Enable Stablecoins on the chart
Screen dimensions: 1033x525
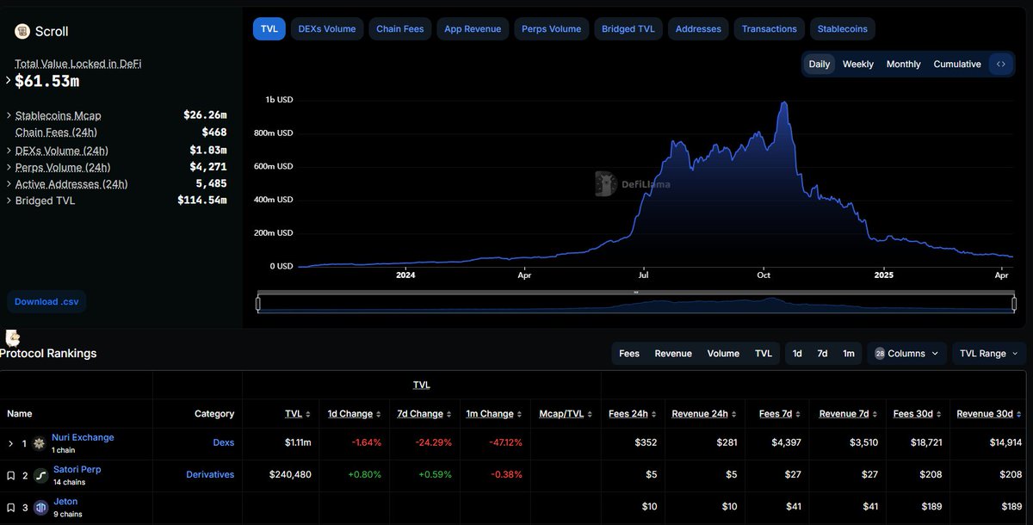[x=844, y=28]
